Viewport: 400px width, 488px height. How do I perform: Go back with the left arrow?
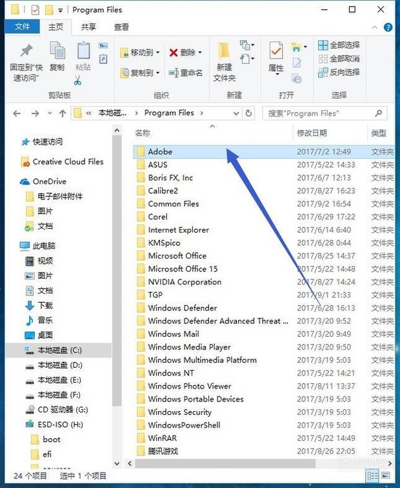pos(17,113)
